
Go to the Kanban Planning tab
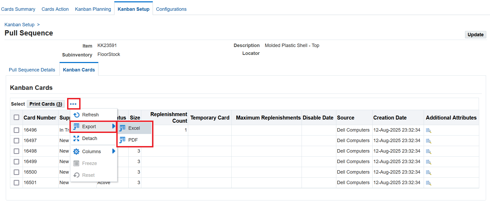tap(93, 9)
